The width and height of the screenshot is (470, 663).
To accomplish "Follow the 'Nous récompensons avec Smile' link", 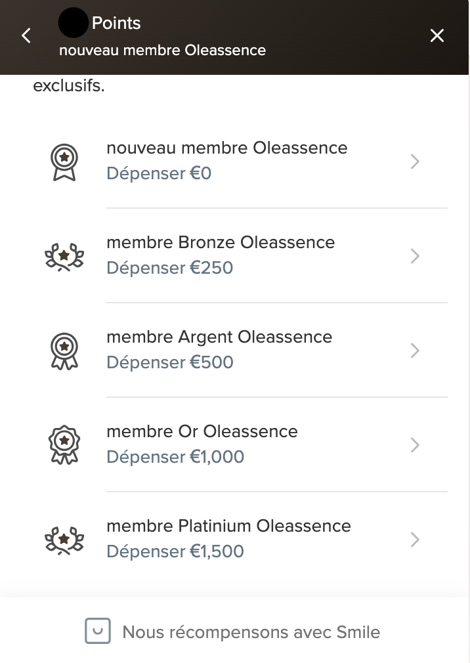I will (251, 633).
